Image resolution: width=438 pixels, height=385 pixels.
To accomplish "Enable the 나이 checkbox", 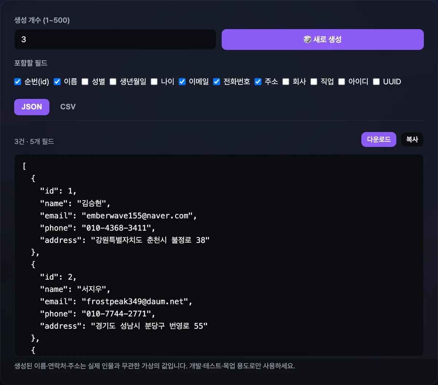I will pos(154,82).
